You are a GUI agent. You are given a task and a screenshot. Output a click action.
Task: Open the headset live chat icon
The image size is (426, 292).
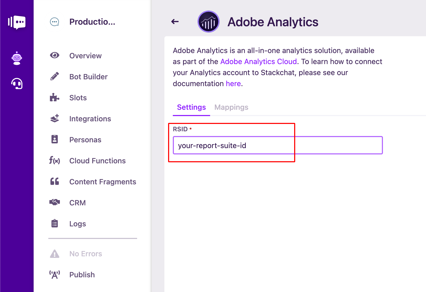(17, 84)
